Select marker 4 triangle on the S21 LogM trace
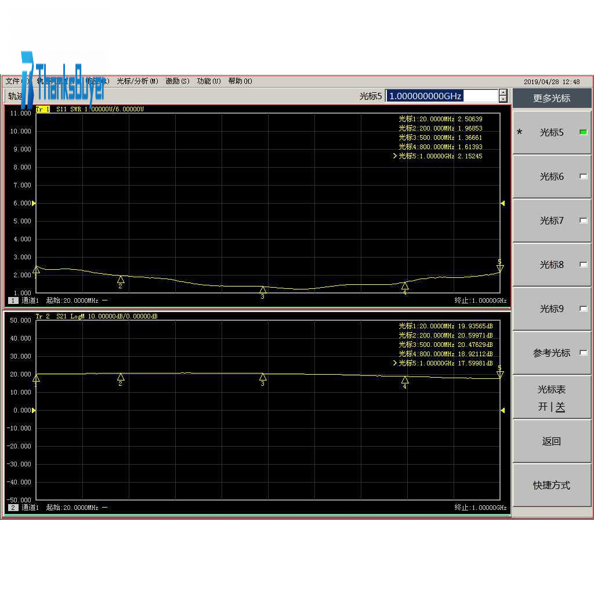The image size is (594, 594). pos(405,380)
